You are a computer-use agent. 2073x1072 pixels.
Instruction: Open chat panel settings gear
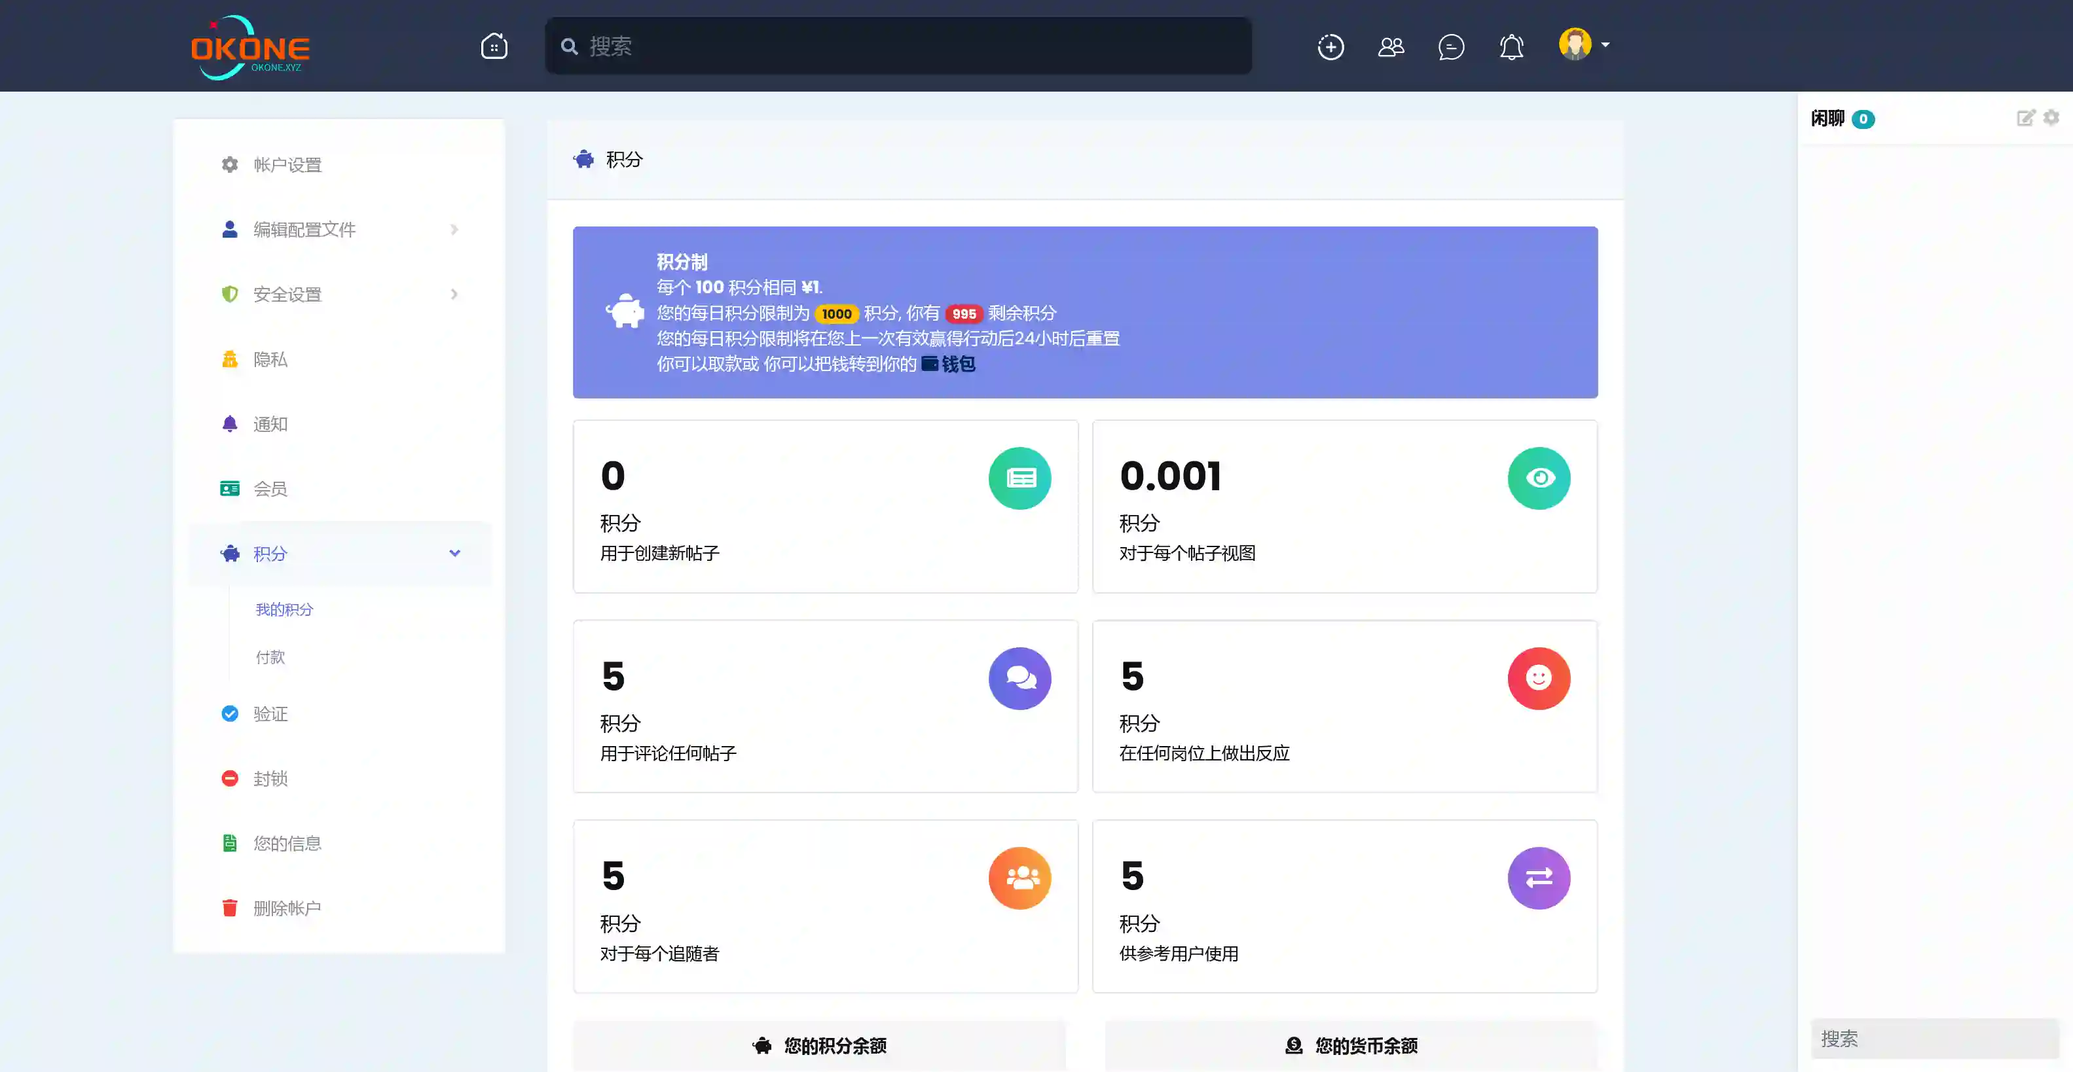pos(2051,117)
